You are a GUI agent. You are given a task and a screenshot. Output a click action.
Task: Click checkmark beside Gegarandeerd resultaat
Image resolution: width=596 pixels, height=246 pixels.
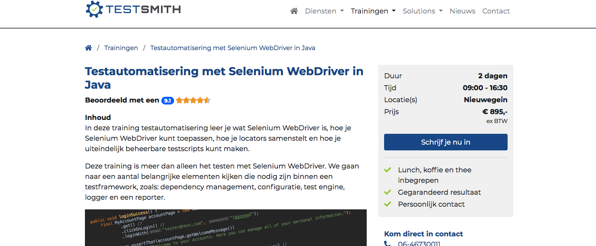pyautogui.click(x=388, y=192)
